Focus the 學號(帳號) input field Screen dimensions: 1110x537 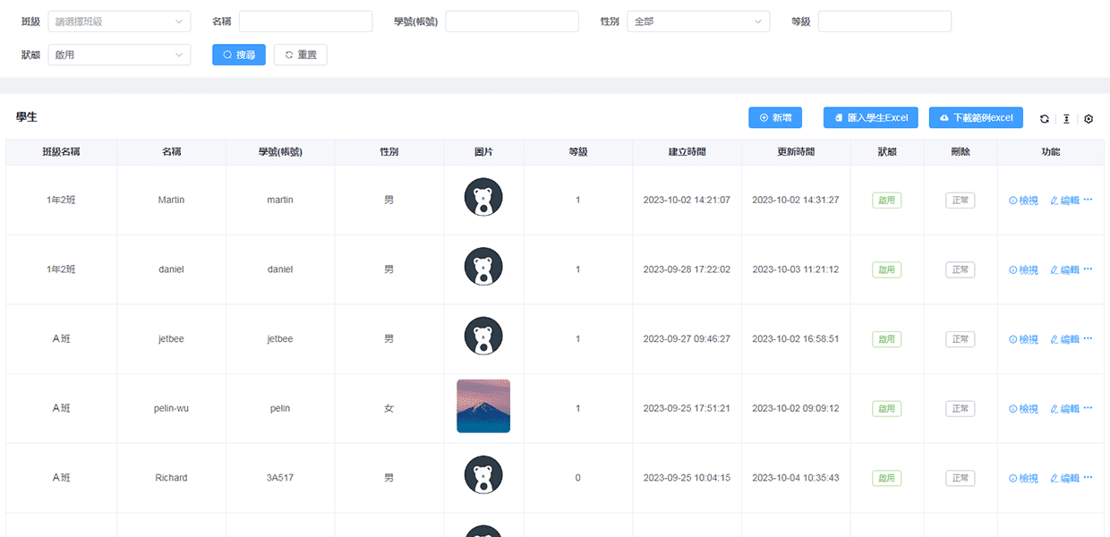[512, 21]
